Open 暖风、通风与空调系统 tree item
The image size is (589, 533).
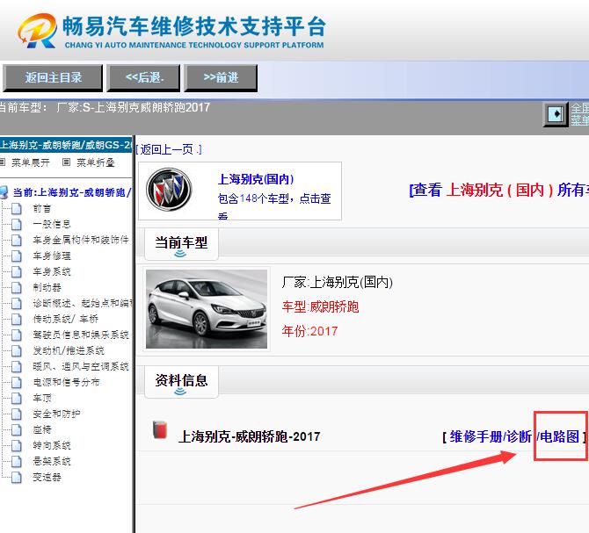tap(81, 366)
